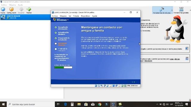Select Herramientas de máquina hammer button
Image resolution: width=191 pixels, height=107 pixels.
tap(162, 10)
